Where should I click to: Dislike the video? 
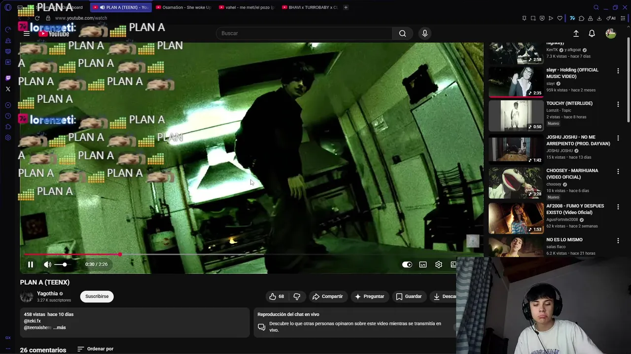click(x=297, y=296)
